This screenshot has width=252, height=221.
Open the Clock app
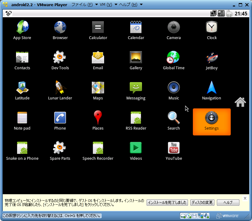212,30
